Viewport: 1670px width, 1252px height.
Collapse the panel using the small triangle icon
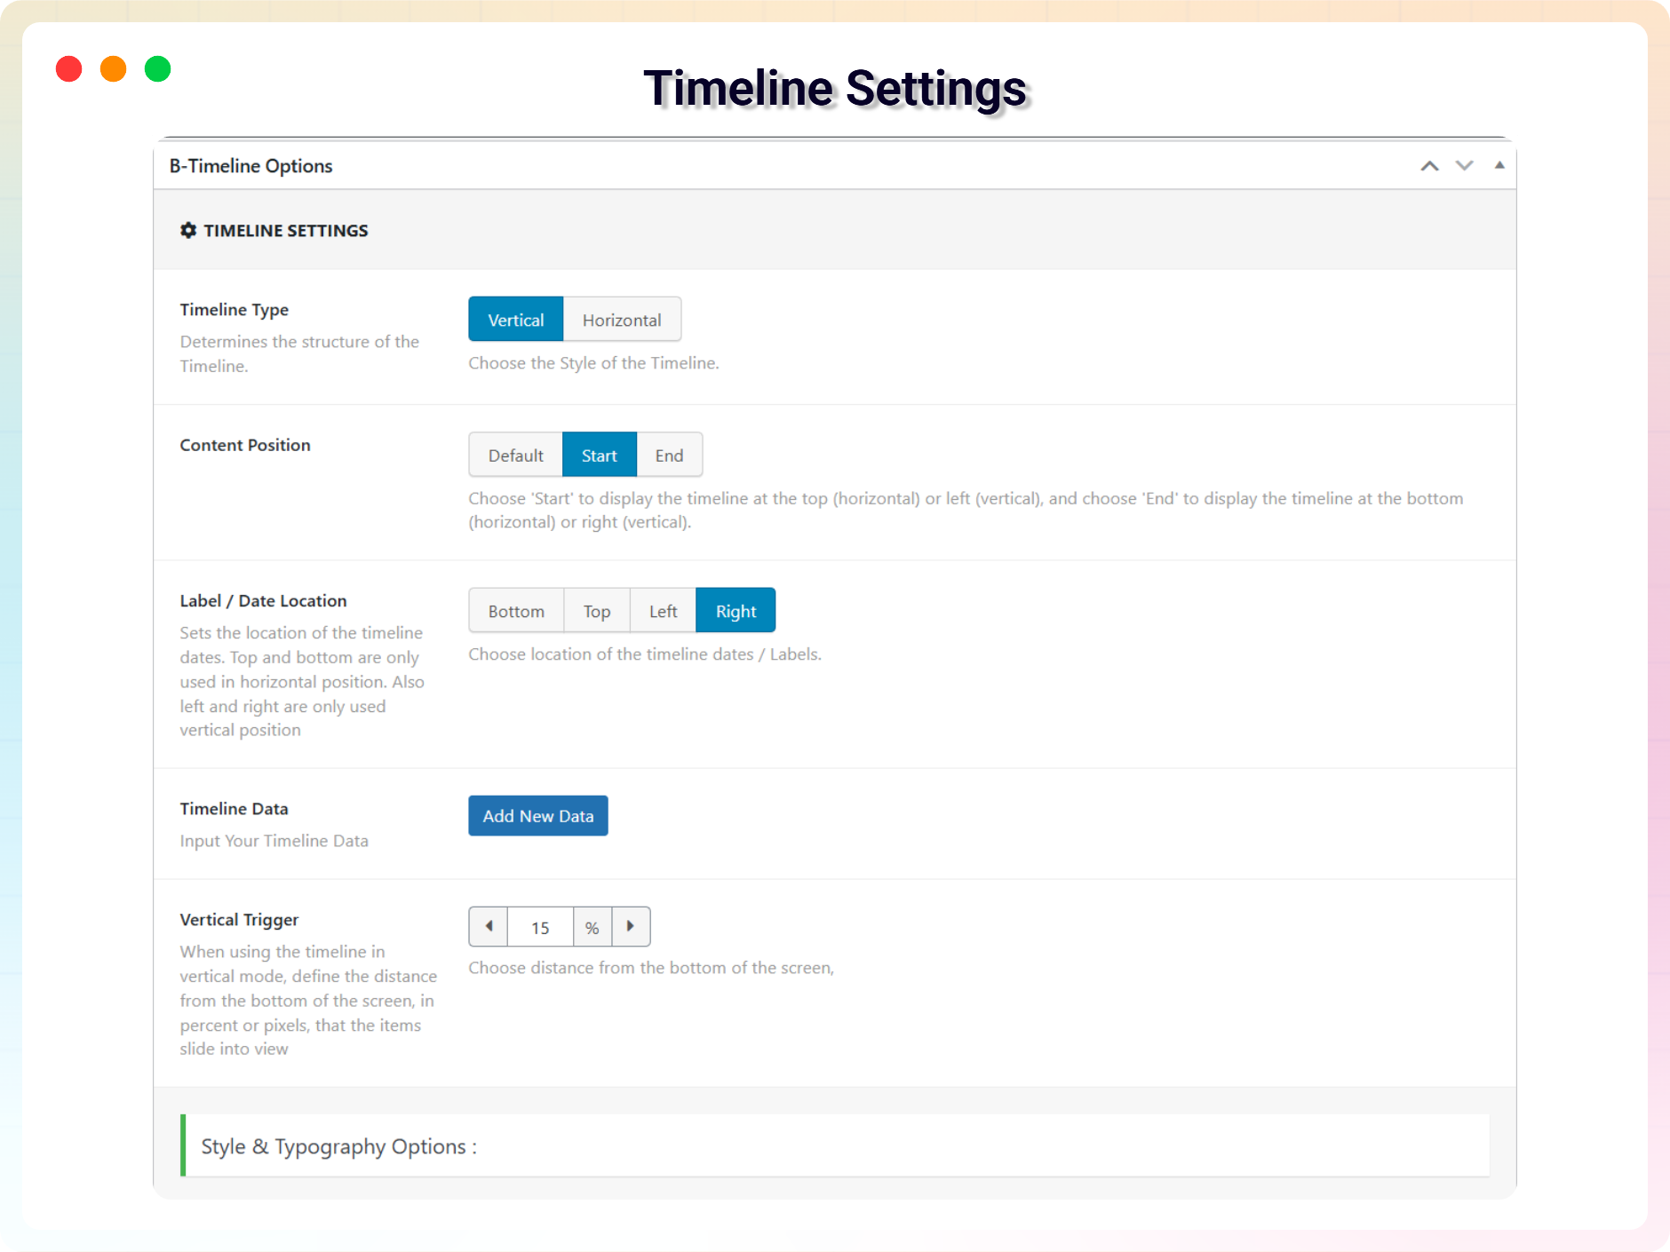coord(1499,165)
